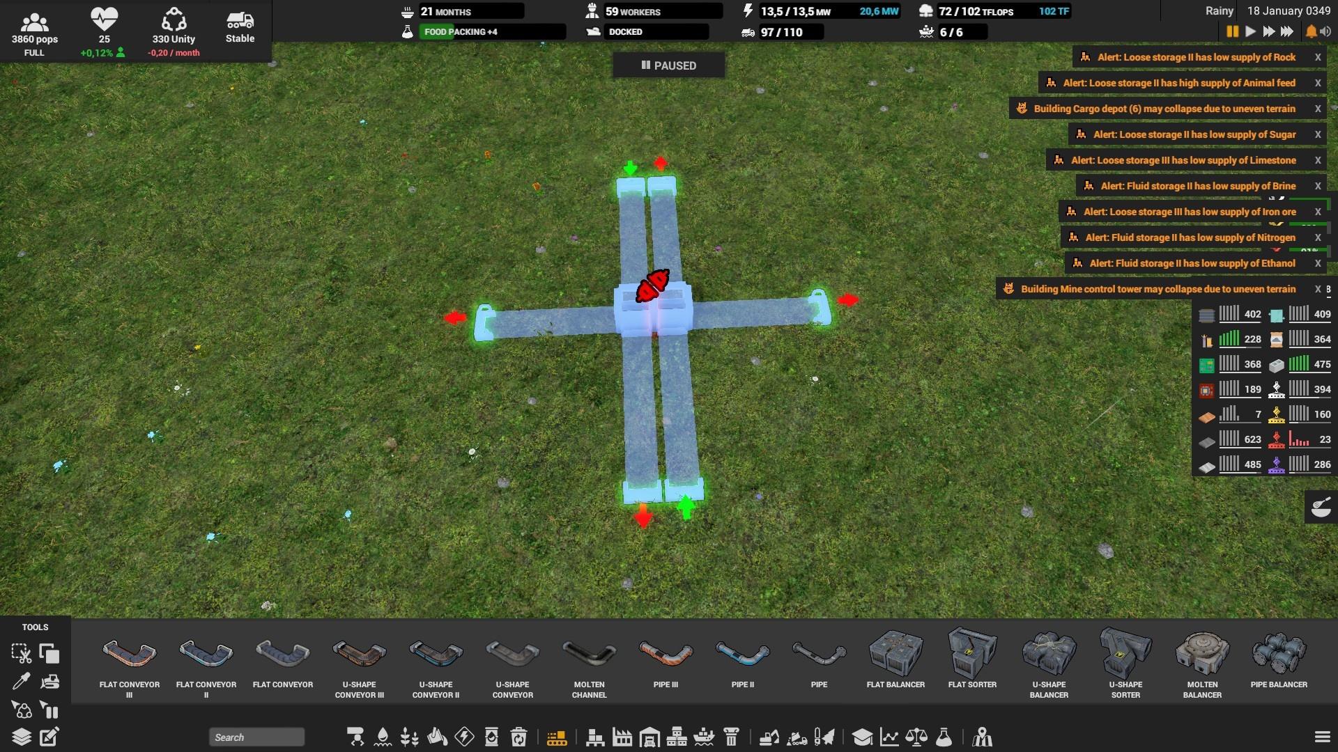Viewport: 1338px width, 752px height.
Task: Click Cargo depot collapse warning notification
Action: (1164, 109)
